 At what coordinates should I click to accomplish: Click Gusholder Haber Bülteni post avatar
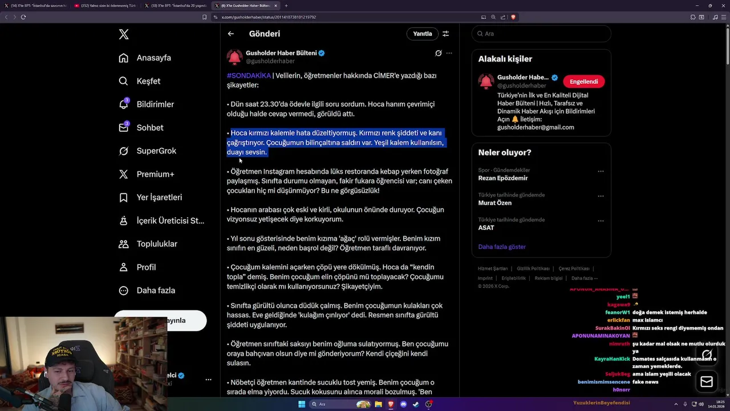click(234, 57)
